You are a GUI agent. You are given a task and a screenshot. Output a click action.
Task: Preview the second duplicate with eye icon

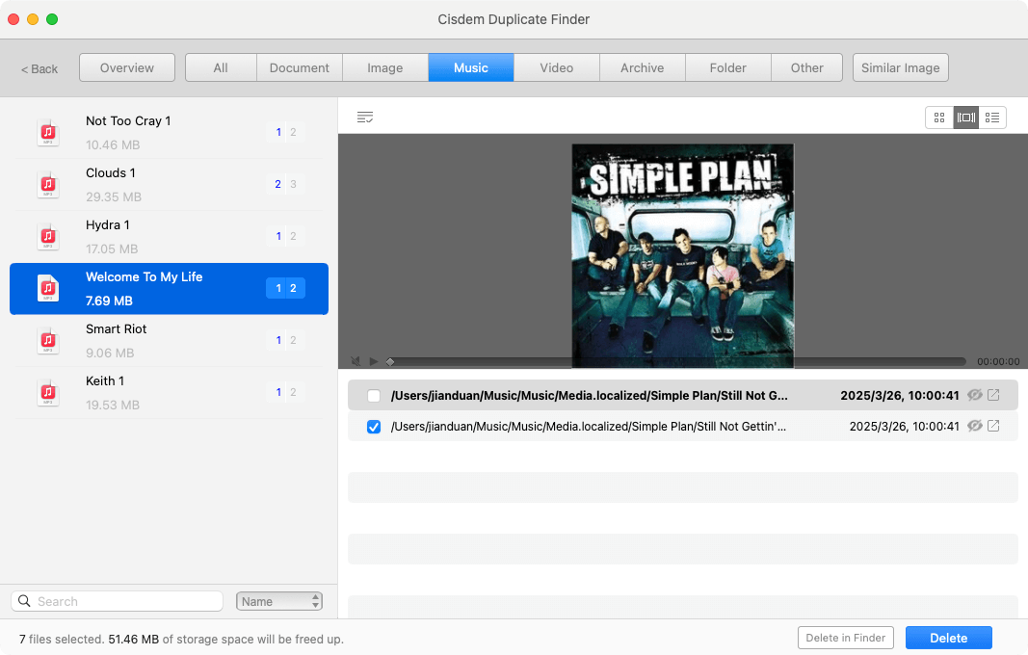tap(975, 426)
